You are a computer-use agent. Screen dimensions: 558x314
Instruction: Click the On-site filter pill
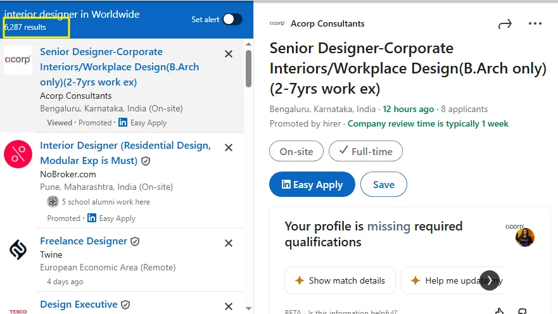(x=296, y=151)
